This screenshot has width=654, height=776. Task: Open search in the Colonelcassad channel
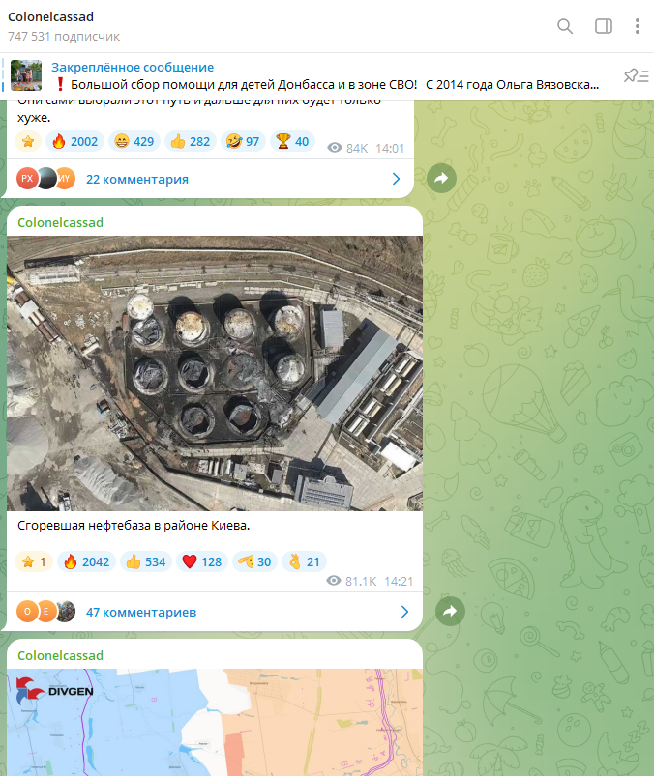(x=565, y=26)
